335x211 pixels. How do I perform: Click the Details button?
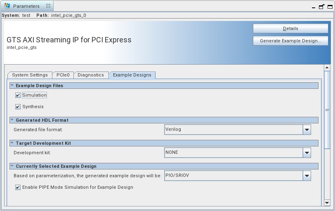[x=290, y=28]
